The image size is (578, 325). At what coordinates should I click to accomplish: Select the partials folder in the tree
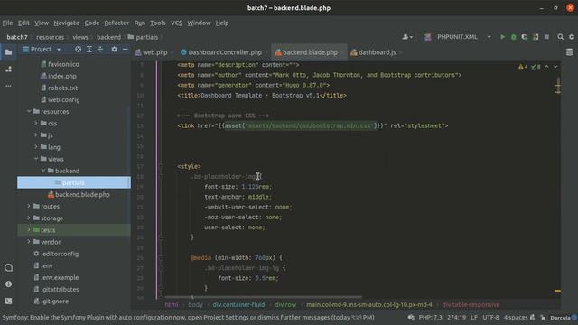(74, 182)
